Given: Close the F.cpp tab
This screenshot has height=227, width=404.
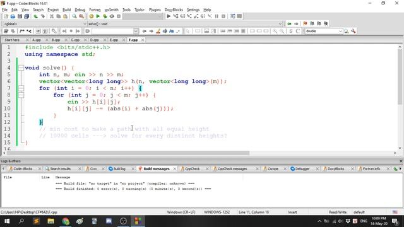Looking at the screenshot, I should (143, 40).
